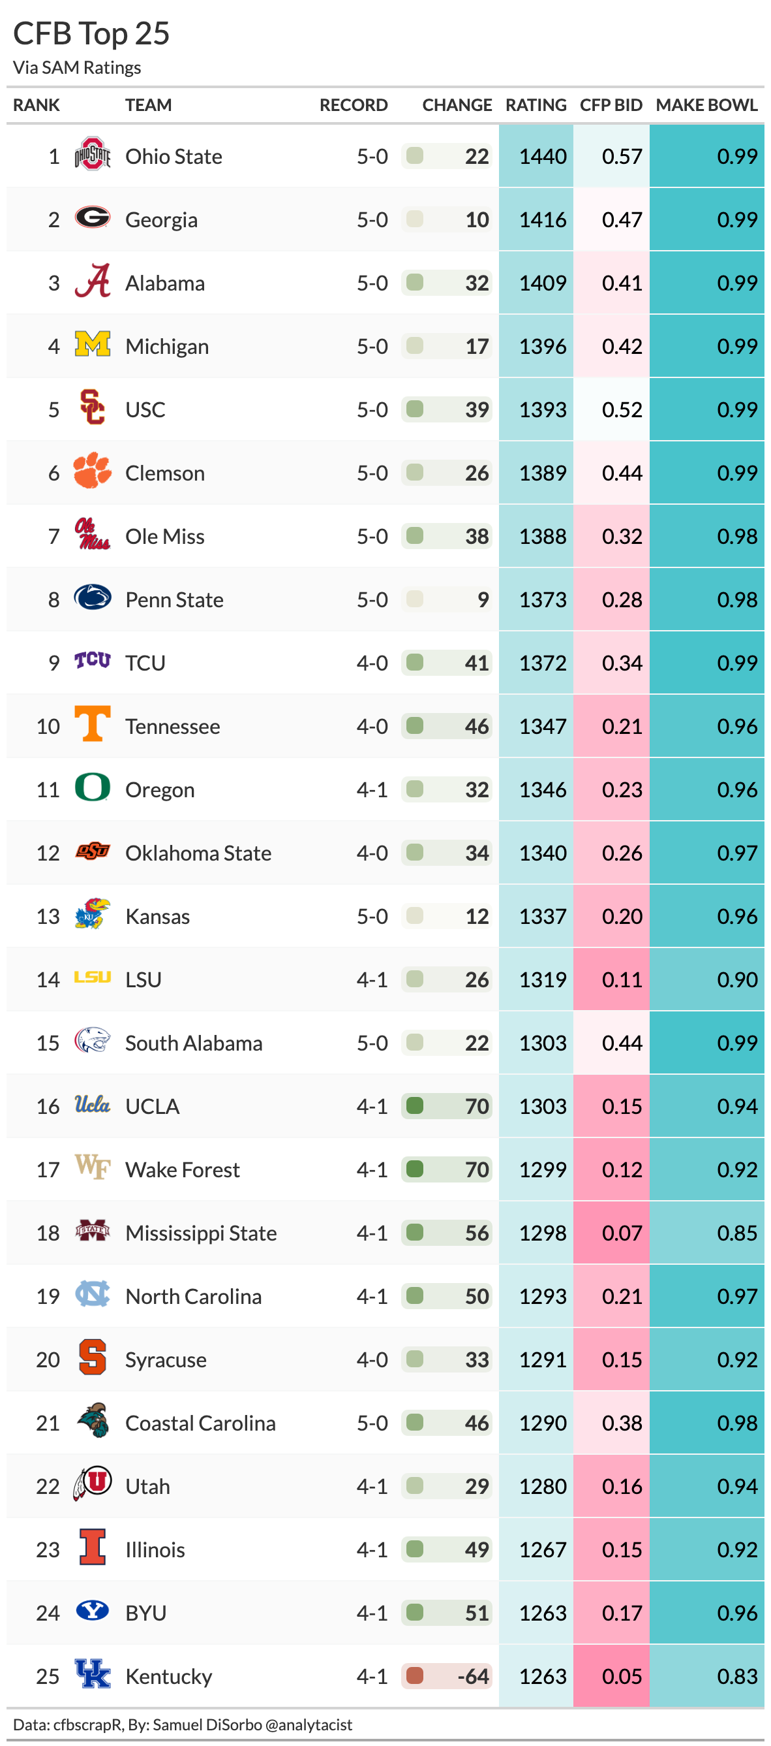Select the Oklahoma State team name
Screen dimensions: 771x1746
pos(198,853)
